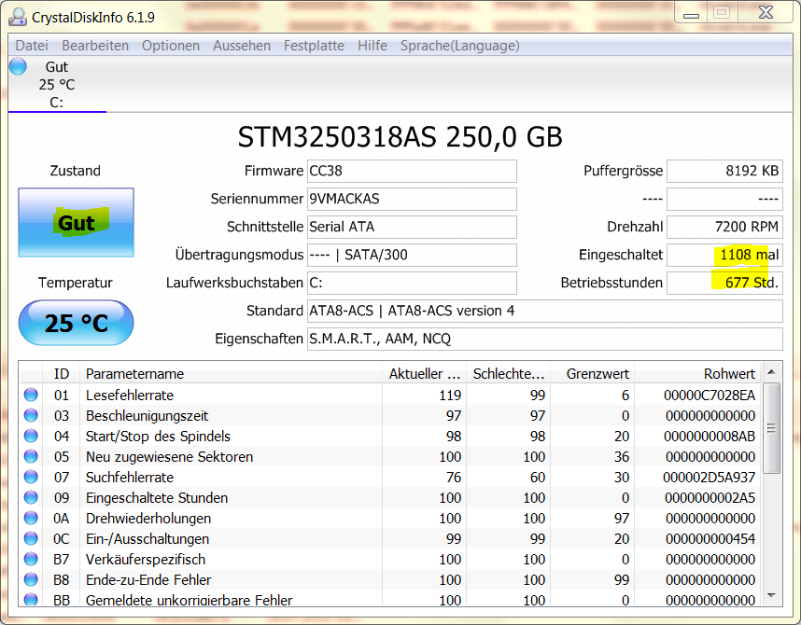Click the Aktueller column header

click(x=424, y=374)
